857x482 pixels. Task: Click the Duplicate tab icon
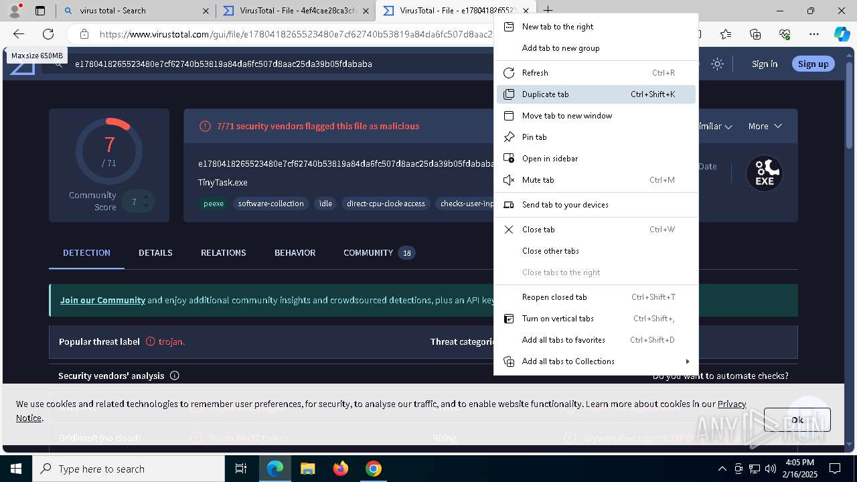(x=509, y=94)
